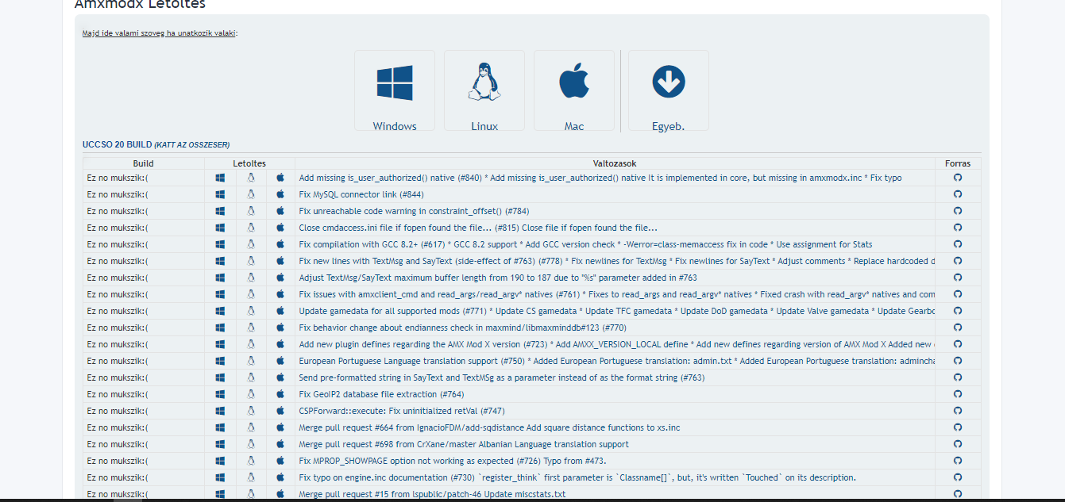This screenshot has width=1065, height=502.
Task: Download Mac build for constraint_offset() warning fix
Action: [x=280, y=211]
